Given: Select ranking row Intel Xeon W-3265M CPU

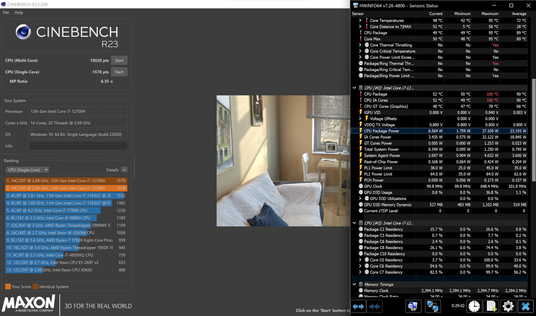Looking at the screenshot, I should tap(66, 233).
